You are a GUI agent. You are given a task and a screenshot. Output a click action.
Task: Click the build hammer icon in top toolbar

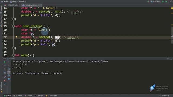tap(148, 2)
